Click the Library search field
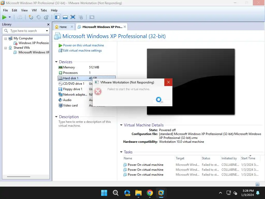The height and width of the screenshot is (199, 265). 26,31
